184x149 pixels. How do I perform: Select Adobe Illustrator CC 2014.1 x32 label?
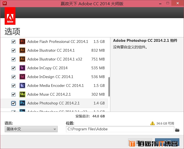pos(55,59)
